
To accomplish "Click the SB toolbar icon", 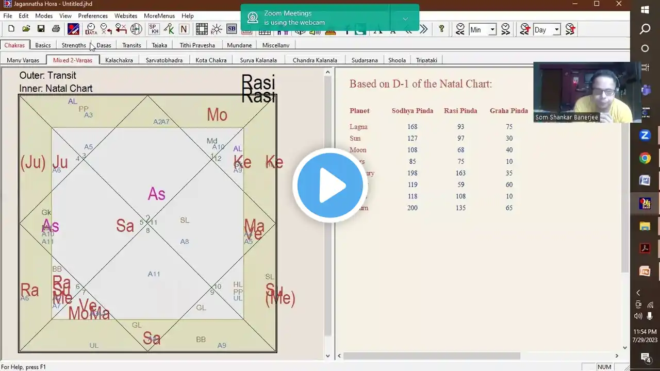I will point(232,29).
